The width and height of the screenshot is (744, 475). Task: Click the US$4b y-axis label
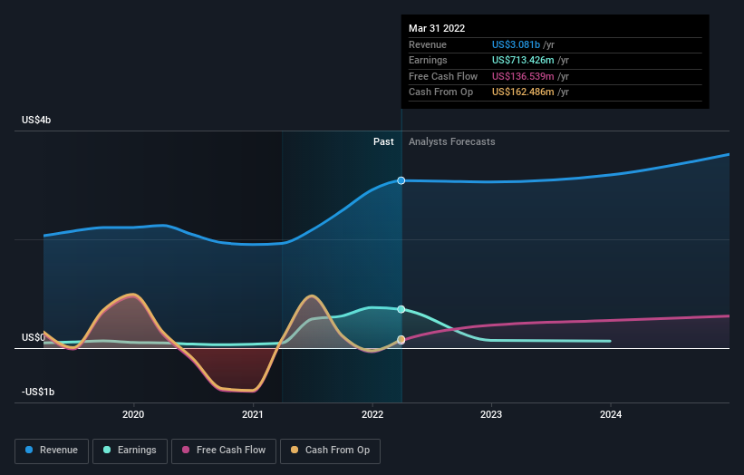tap(36, 120)
